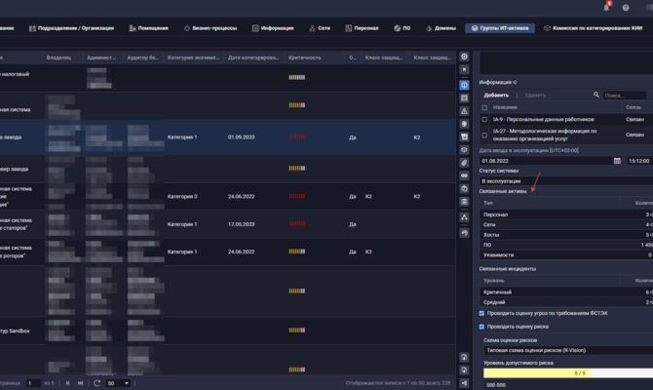
Task: Sort by the Критичность column header
Action: point(315,58)
